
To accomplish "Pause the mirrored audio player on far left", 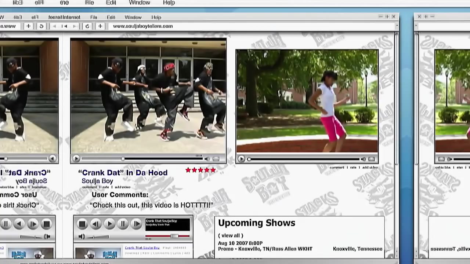I will (6, 224).
